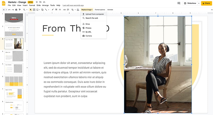Viewport: 213px width, 115px height.
Task: Click the Format options button
Action: tap(100, 10)
